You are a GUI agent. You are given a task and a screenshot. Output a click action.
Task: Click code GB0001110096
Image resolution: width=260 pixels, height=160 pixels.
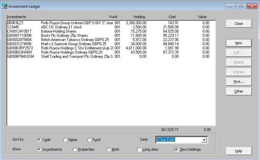(19, 35)
